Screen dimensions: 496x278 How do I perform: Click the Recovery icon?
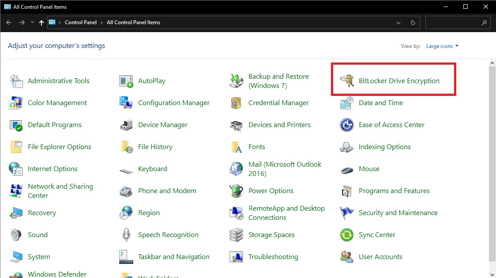16,213
